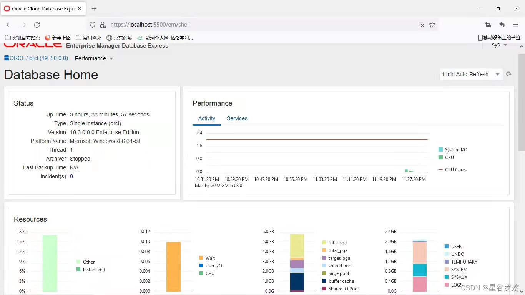Open 移动设备上的书签 folder
The height and width of the screenshot is (295, 525).
pyautogui.click(x=499, y=38)
